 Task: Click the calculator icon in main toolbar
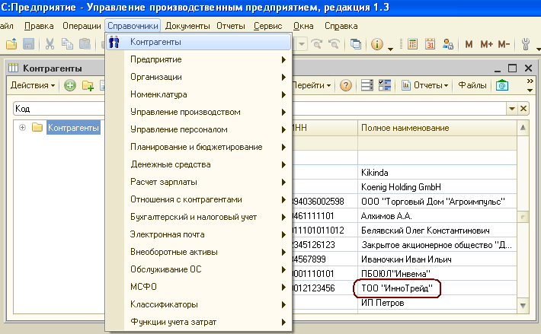tap(412, 44)
